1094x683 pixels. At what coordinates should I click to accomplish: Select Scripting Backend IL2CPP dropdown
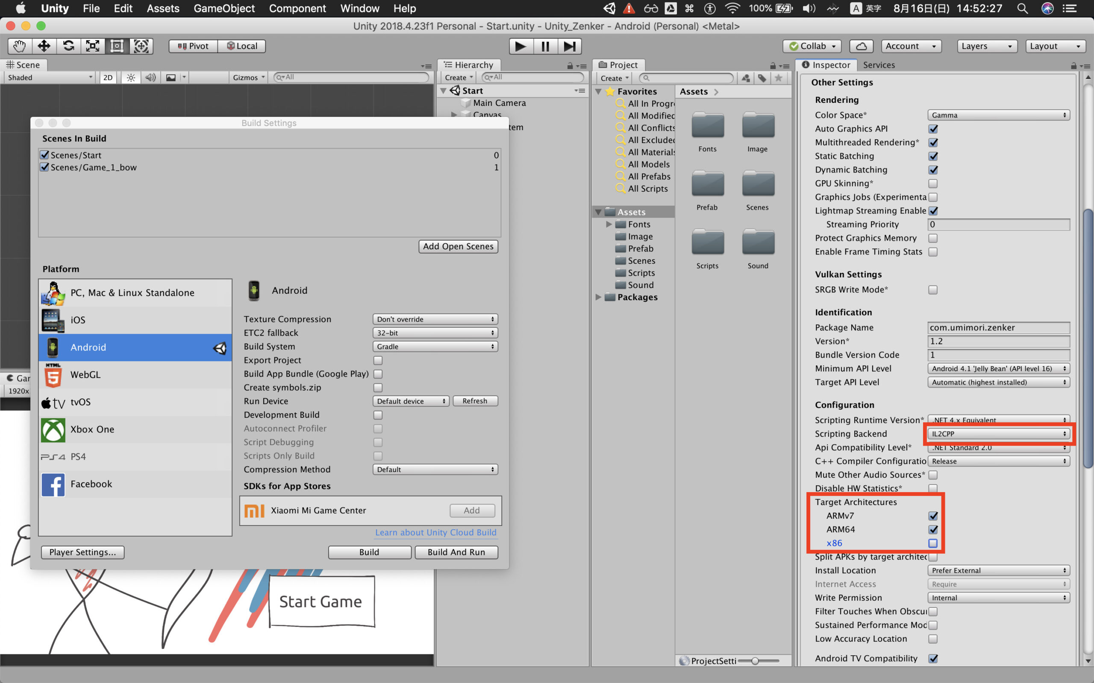996,434
